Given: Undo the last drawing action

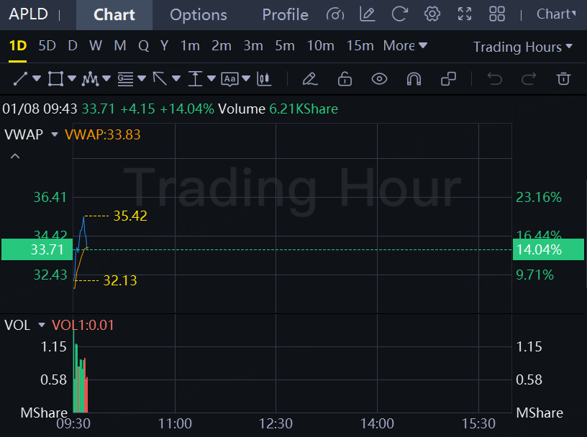Looking at the screenshot, I should (x=494, y=79).
